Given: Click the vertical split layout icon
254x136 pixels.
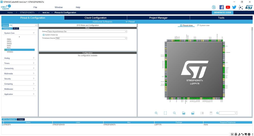Looking at the screenshot, I should pos(202,113).
